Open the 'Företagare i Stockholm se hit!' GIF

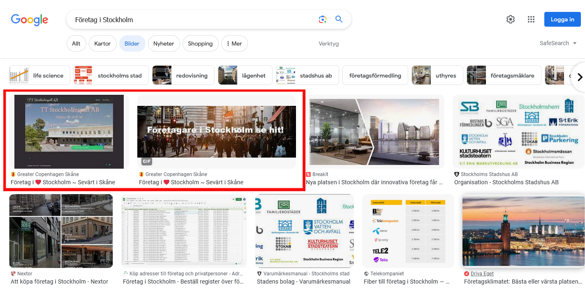(x=217, y=132)
